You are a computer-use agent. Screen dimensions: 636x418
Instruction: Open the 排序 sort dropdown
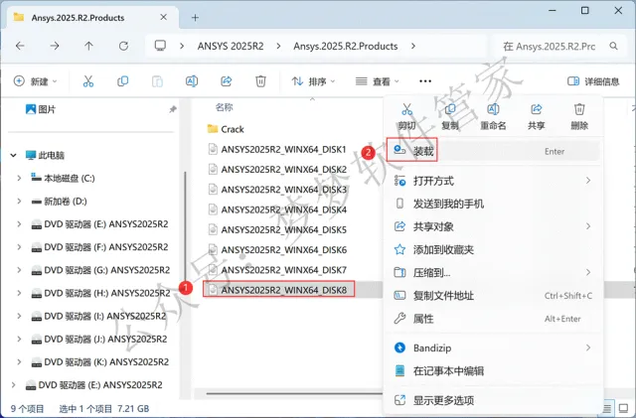pos(313,81)
